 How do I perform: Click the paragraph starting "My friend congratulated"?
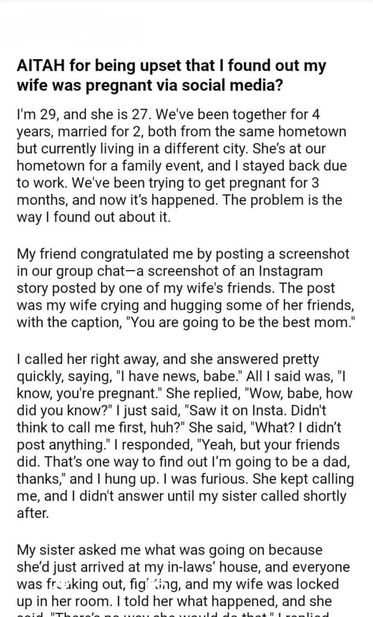pyautogui.click(x=180, y=288)
